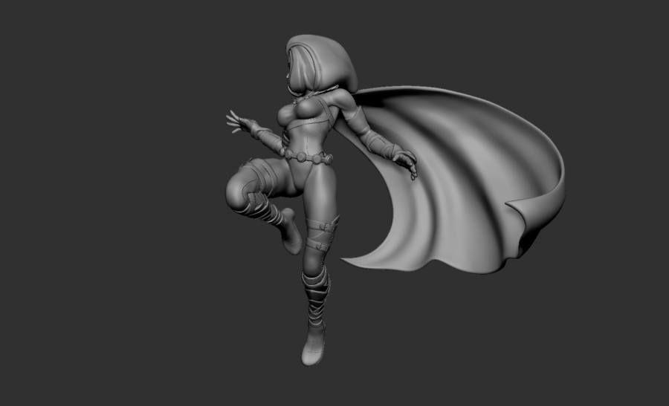The height and width of the screenshot is (406, 669).
Task: Select the boot cuff on the standing leg
Action: tap(315, 281)
